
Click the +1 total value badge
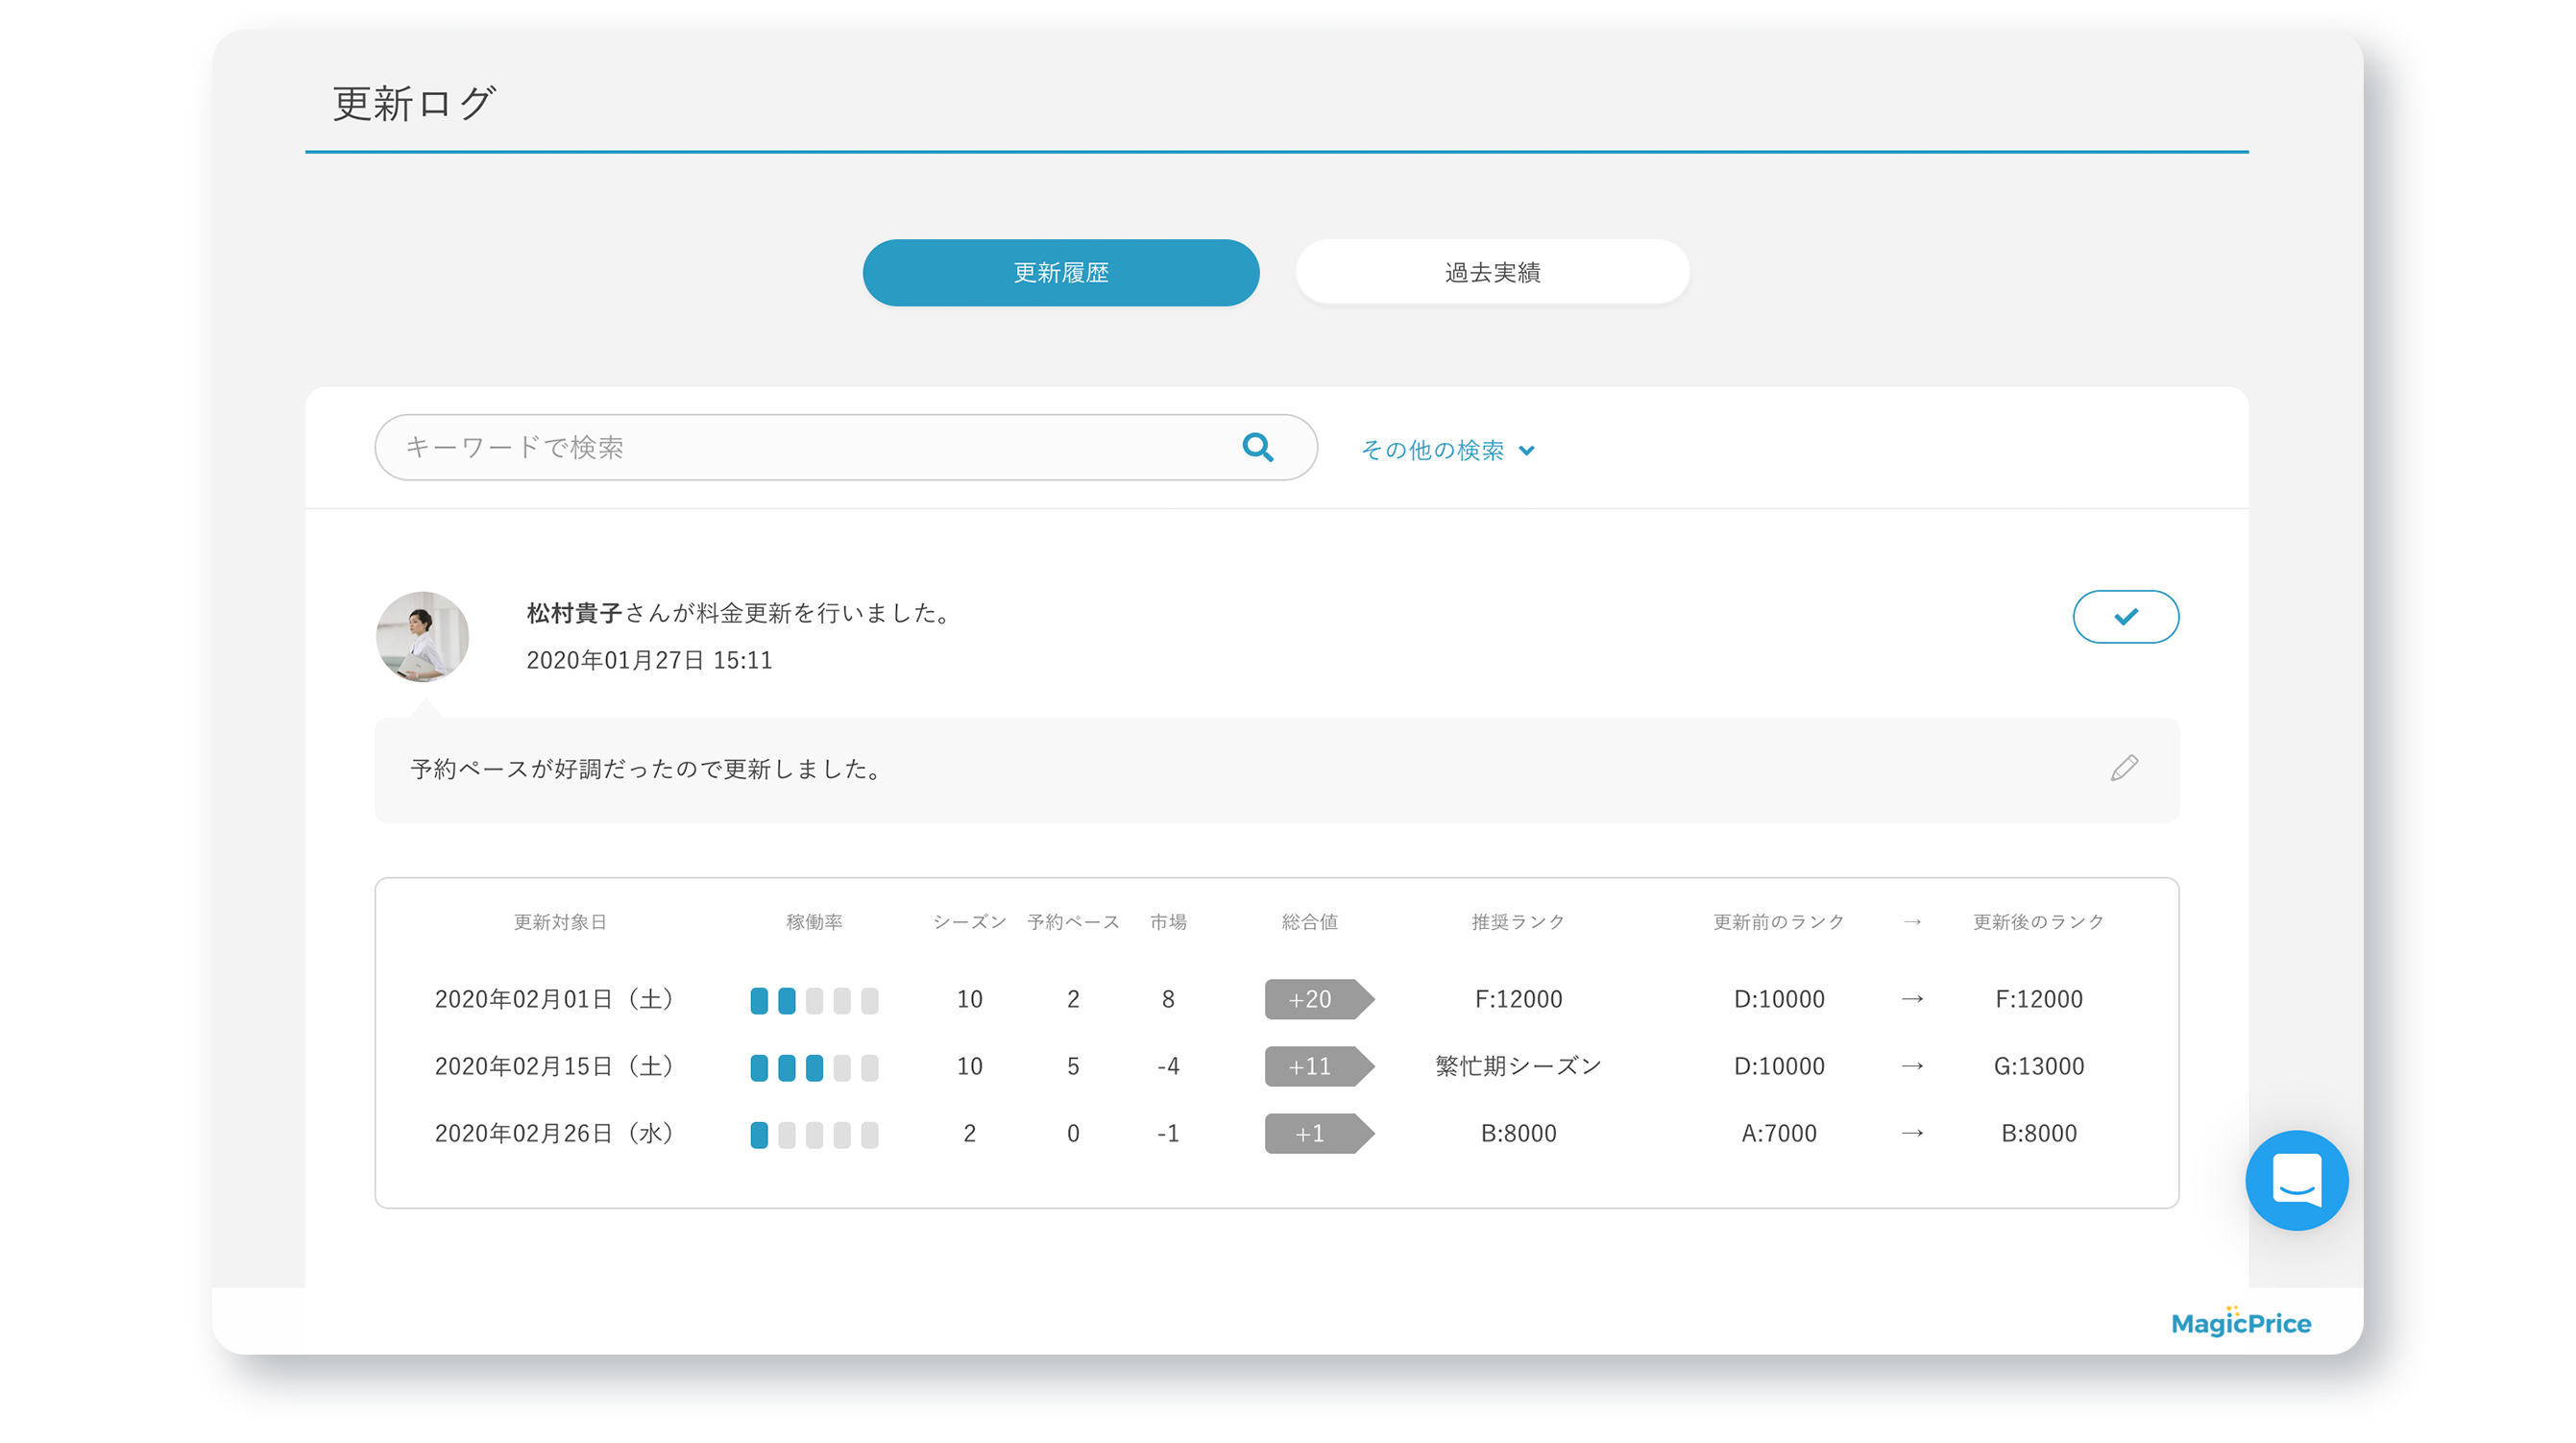1319,1133
